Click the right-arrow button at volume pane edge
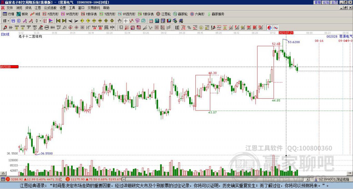The width and height of the screenshot is (353, 189). point(350,173)
